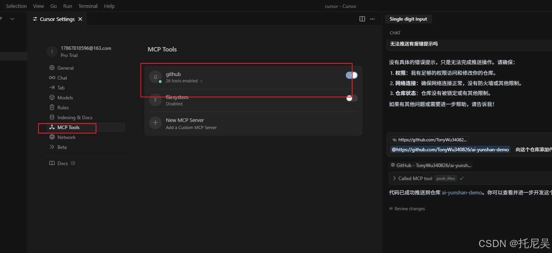Open the ai-yunshan-demo repository link
The width and height of the screenshot is (552, 253).
[x=462, y=193]
